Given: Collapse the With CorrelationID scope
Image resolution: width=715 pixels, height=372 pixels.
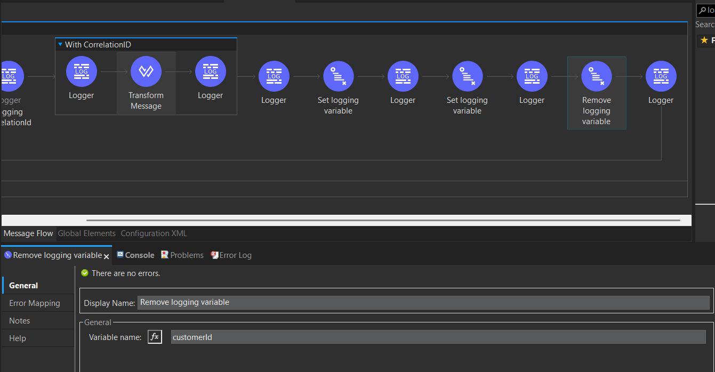Looking at the screenshot, I should click(60, 44).
